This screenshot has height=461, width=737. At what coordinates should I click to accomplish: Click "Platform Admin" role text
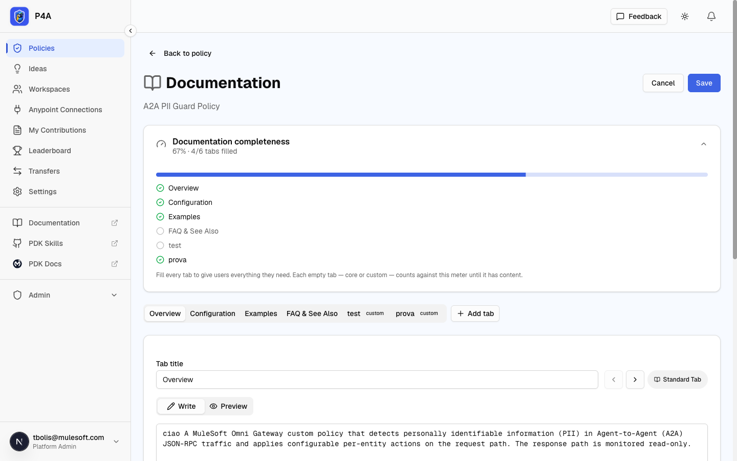(x=54, y=447)
